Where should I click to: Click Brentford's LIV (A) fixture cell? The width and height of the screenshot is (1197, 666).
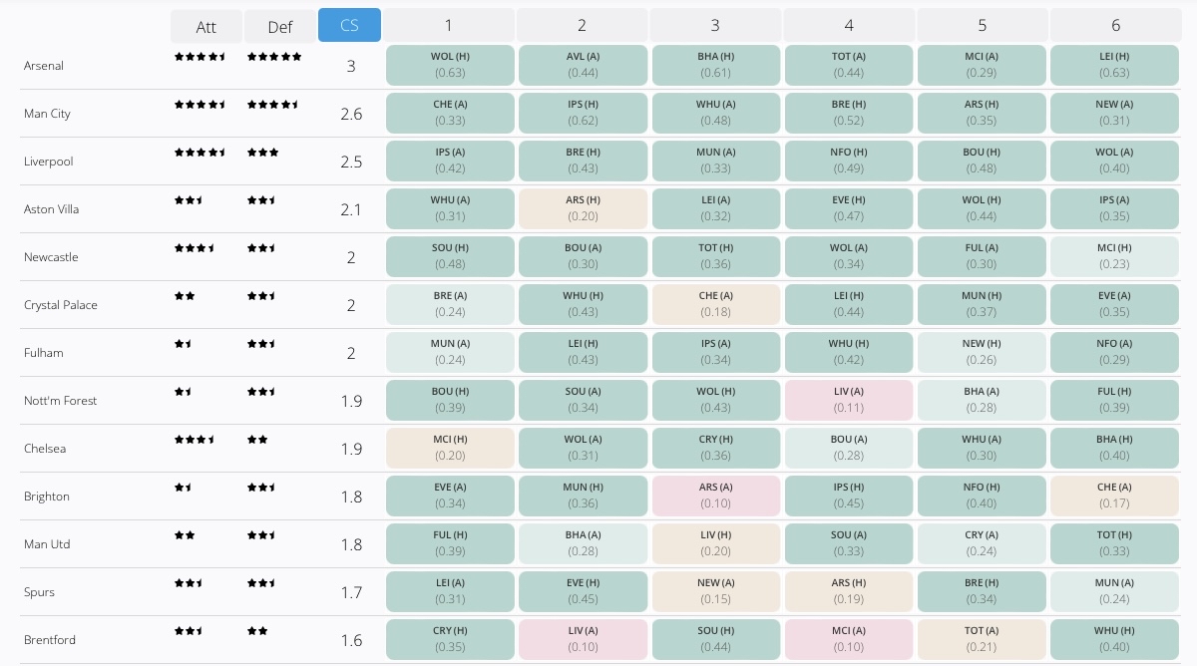[584, 639]
